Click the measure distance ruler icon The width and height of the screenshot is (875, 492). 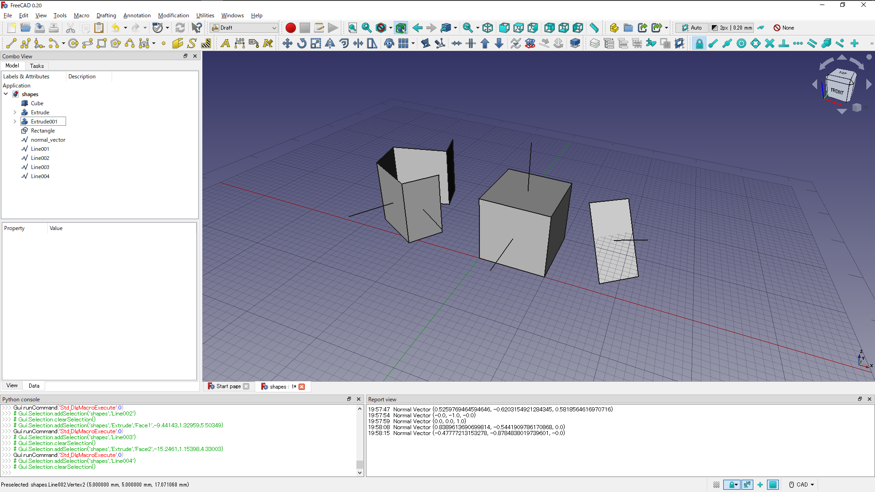(x=594, y=28)
